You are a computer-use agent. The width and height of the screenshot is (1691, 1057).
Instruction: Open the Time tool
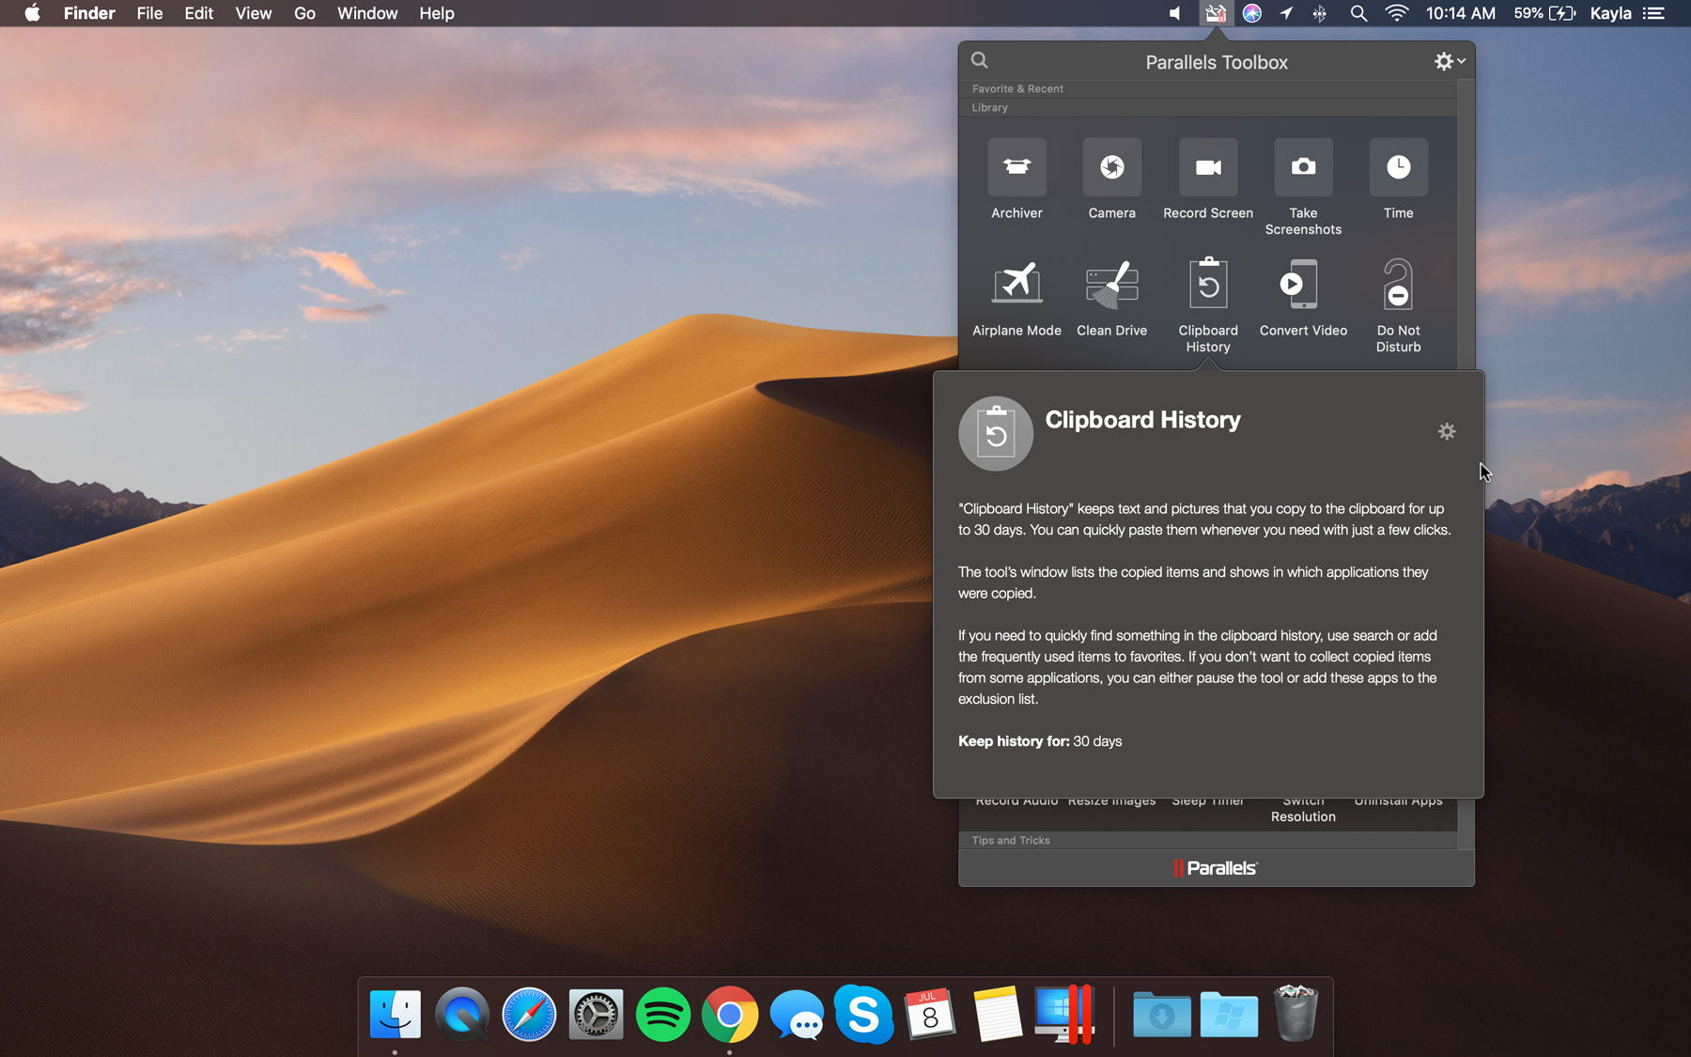[1398, 168]
